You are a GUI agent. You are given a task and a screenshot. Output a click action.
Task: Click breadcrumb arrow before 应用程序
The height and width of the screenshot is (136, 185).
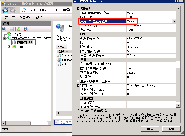point(57,10)
